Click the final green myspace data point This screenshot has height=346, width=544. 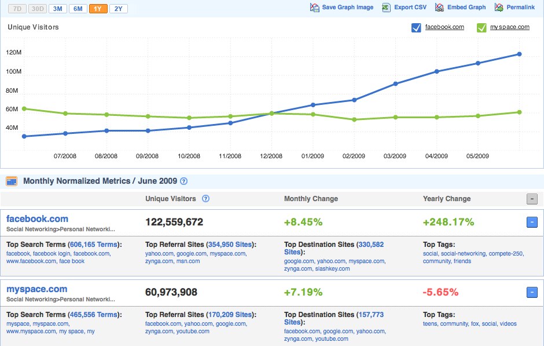coord(519,112)
